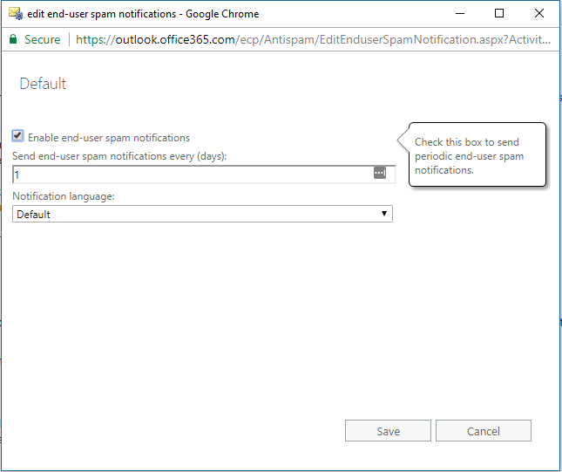The height and width of the screenshot is (472, 562).
Task: Uncheck Enable end-user spam notifications checkbox
Action: point(17,136)
